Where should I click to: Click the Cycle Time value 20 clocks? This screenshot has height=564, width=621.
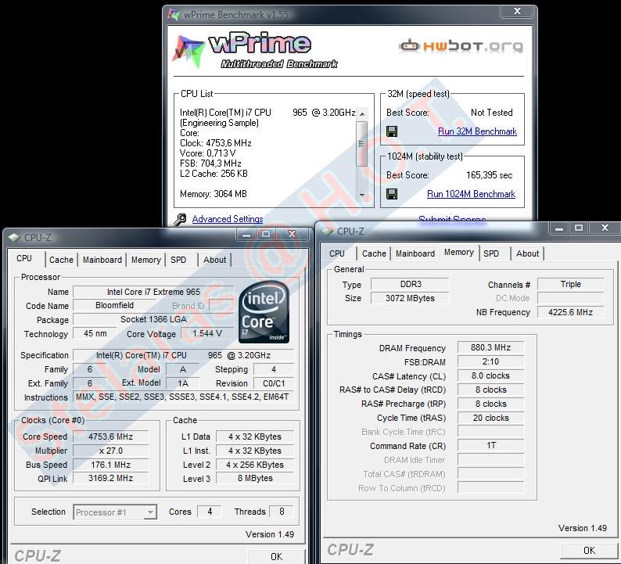(x=490, y=418)
